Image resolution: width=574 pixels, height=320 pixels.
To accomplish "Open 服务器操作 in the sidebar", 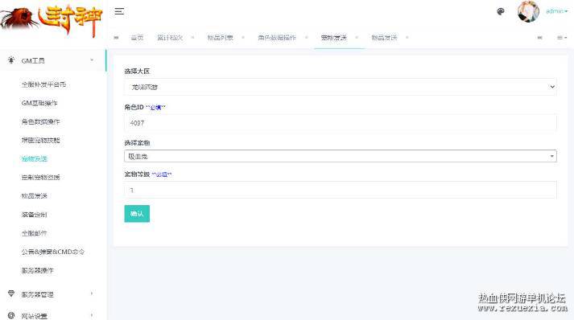I will (x=37, y=271).
